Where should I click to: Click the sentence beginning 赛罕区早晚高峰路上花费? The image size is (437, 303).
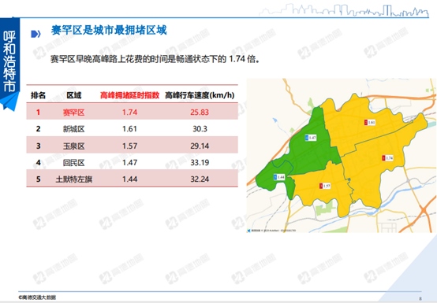155,59
